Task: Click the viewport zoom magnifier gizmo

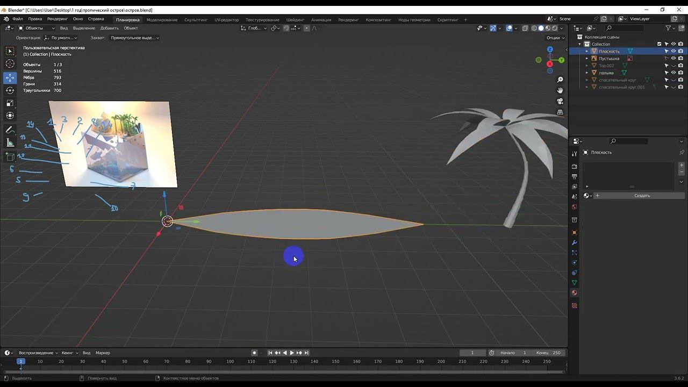Action: (560, 80)
